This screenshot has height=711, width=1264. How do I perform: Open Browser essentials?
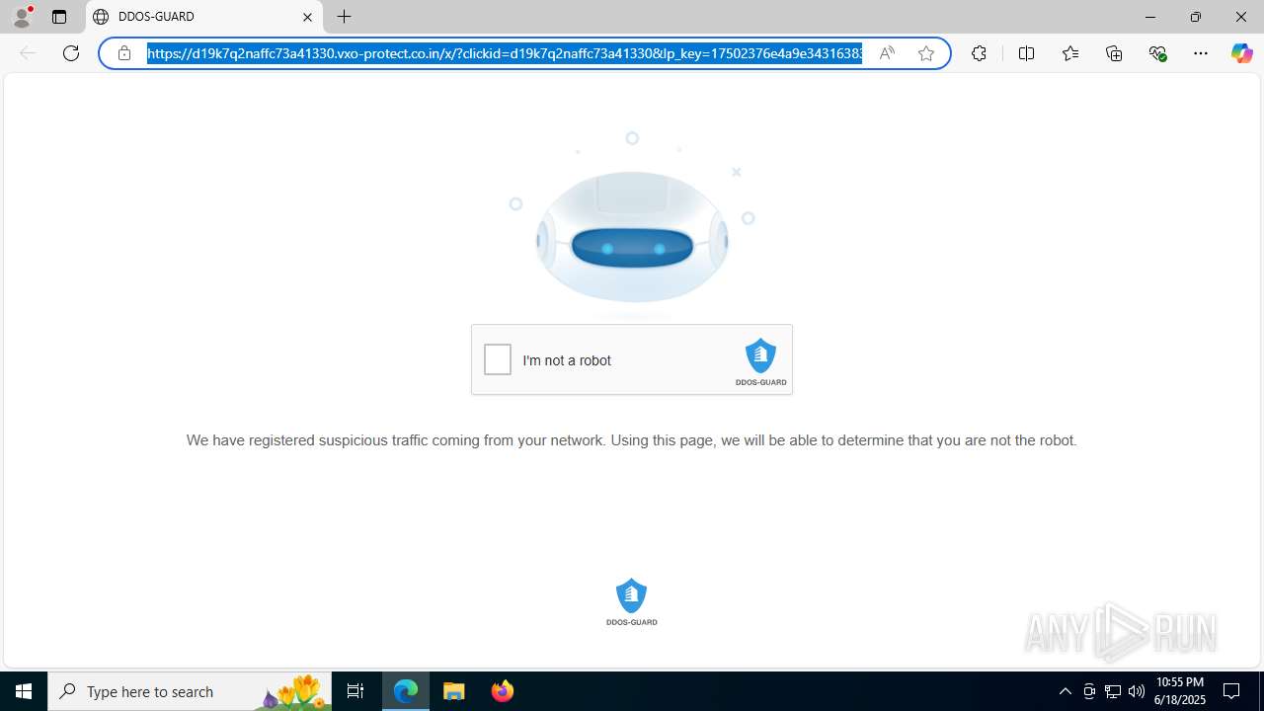click(1157, 53)
